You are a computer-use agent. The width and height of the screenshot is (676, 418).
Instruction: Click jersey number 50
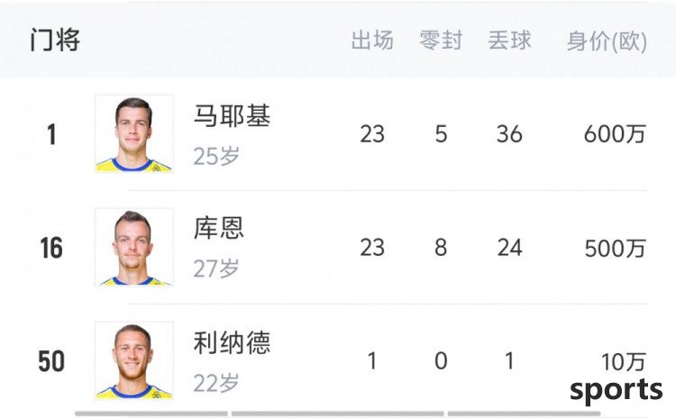(x=51, y=361)
